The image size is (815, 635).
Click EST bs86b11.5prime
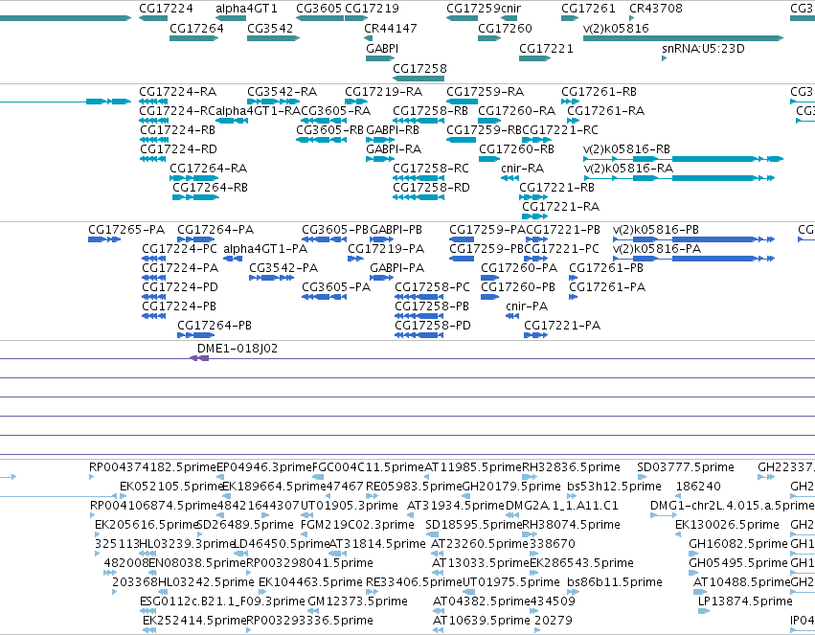572,592
